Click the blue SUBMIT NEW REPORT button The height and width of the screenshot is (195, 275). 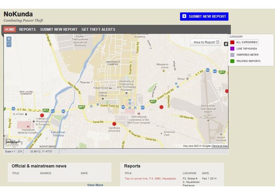[x=204, y=17]
